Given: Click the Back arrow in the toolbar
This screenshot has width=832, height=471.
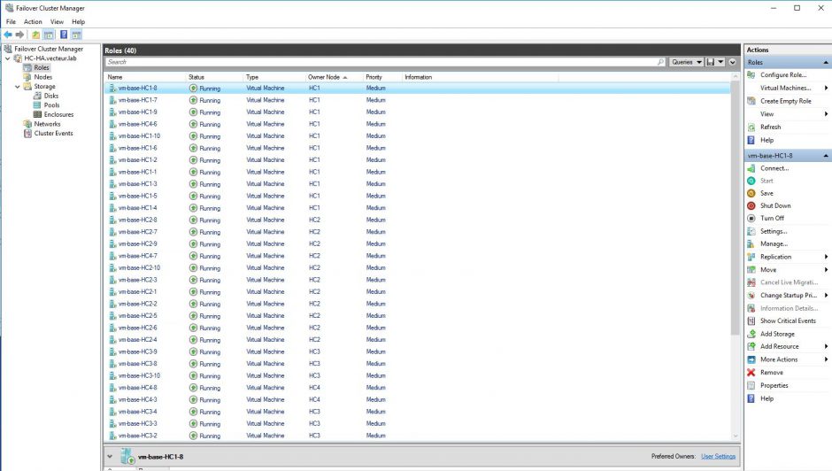Looking at the screenshot, I should (8, 35).
